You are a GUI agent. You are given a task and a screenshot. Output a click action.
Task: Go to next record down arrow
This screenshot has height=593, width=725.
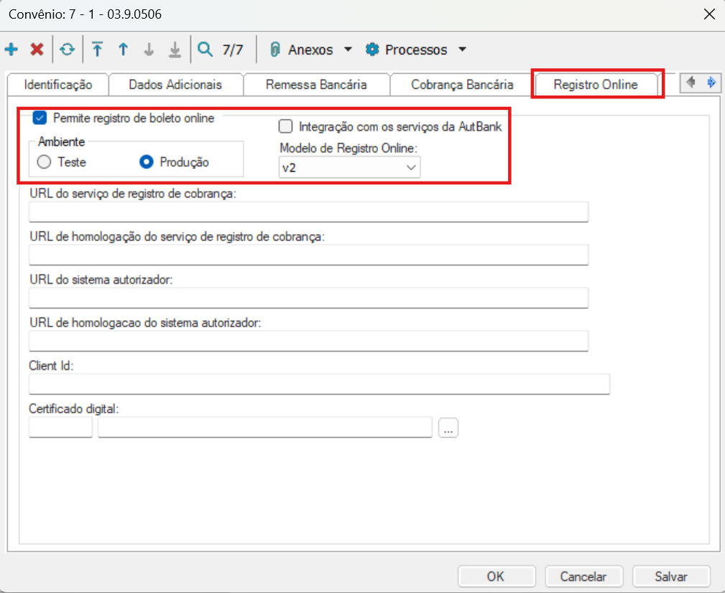coord(149,49)
